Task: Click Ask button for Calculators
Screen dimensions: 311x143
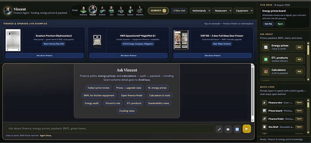Action: click(299, 71)
